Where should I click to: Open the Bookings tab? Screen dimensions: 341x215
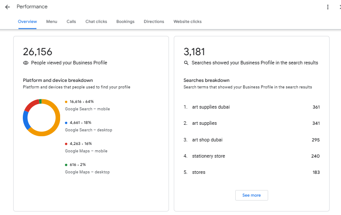point(126,21)
